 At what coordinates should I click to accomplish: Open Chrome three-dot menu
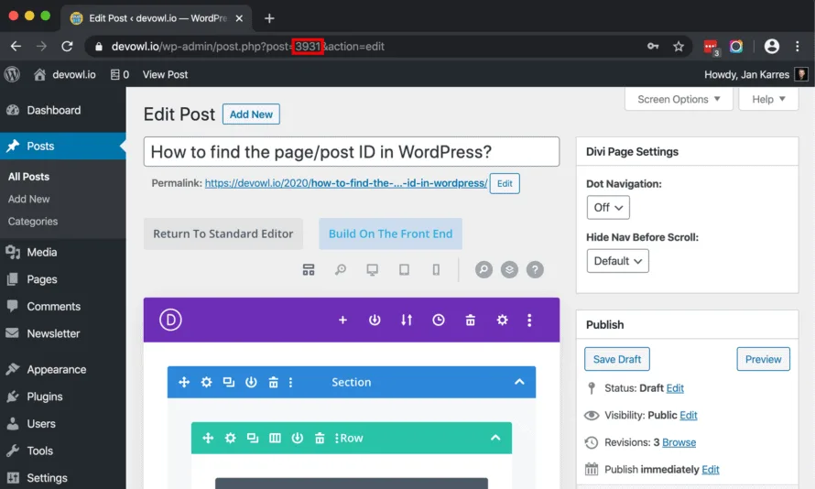(798, 47)
